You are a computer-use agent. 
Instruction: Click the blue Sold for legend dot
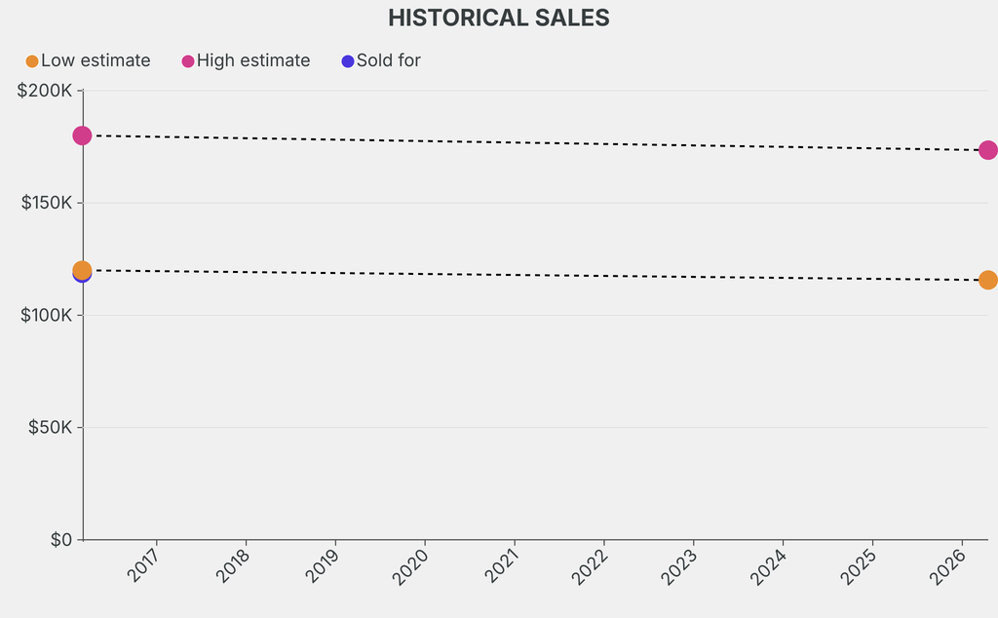coord(348,61)
